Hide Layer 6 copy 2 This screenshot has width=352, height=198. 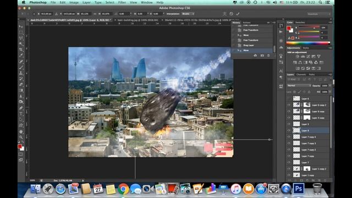click(x=289, y=105)
